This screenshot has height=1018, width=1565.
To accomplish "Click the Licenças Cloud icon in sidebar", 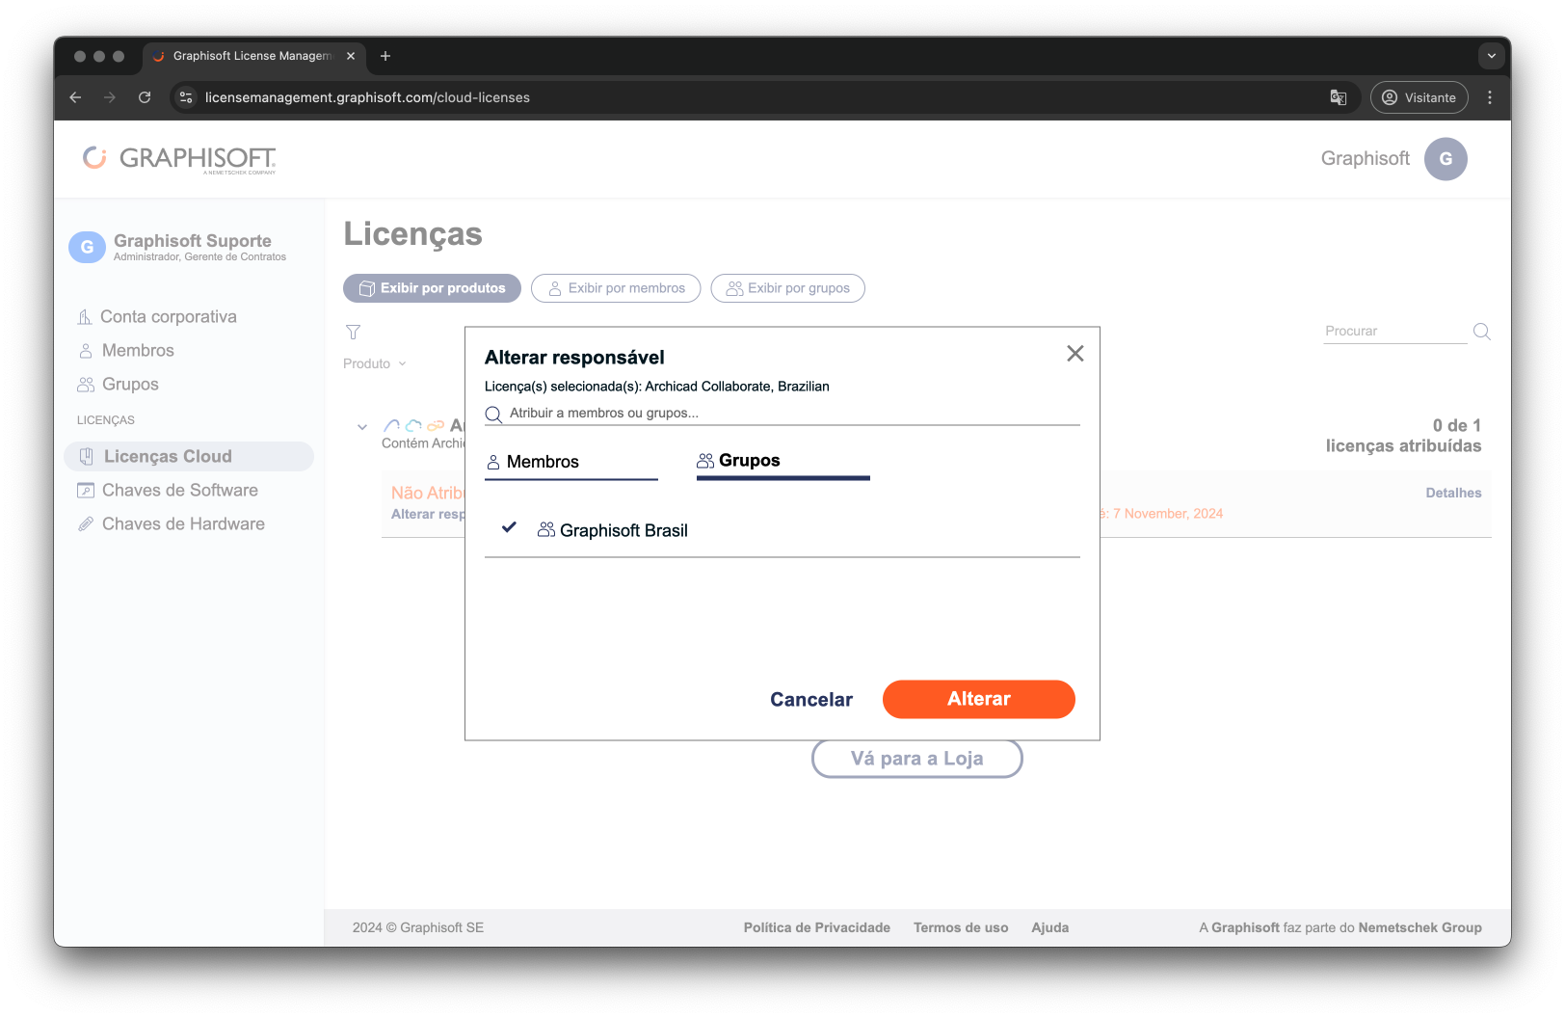I will tap(87, 456).
